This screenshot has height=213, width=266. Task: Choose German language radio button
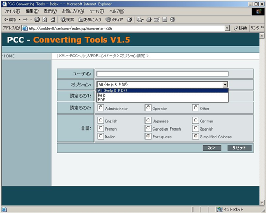tap(196, 121)
